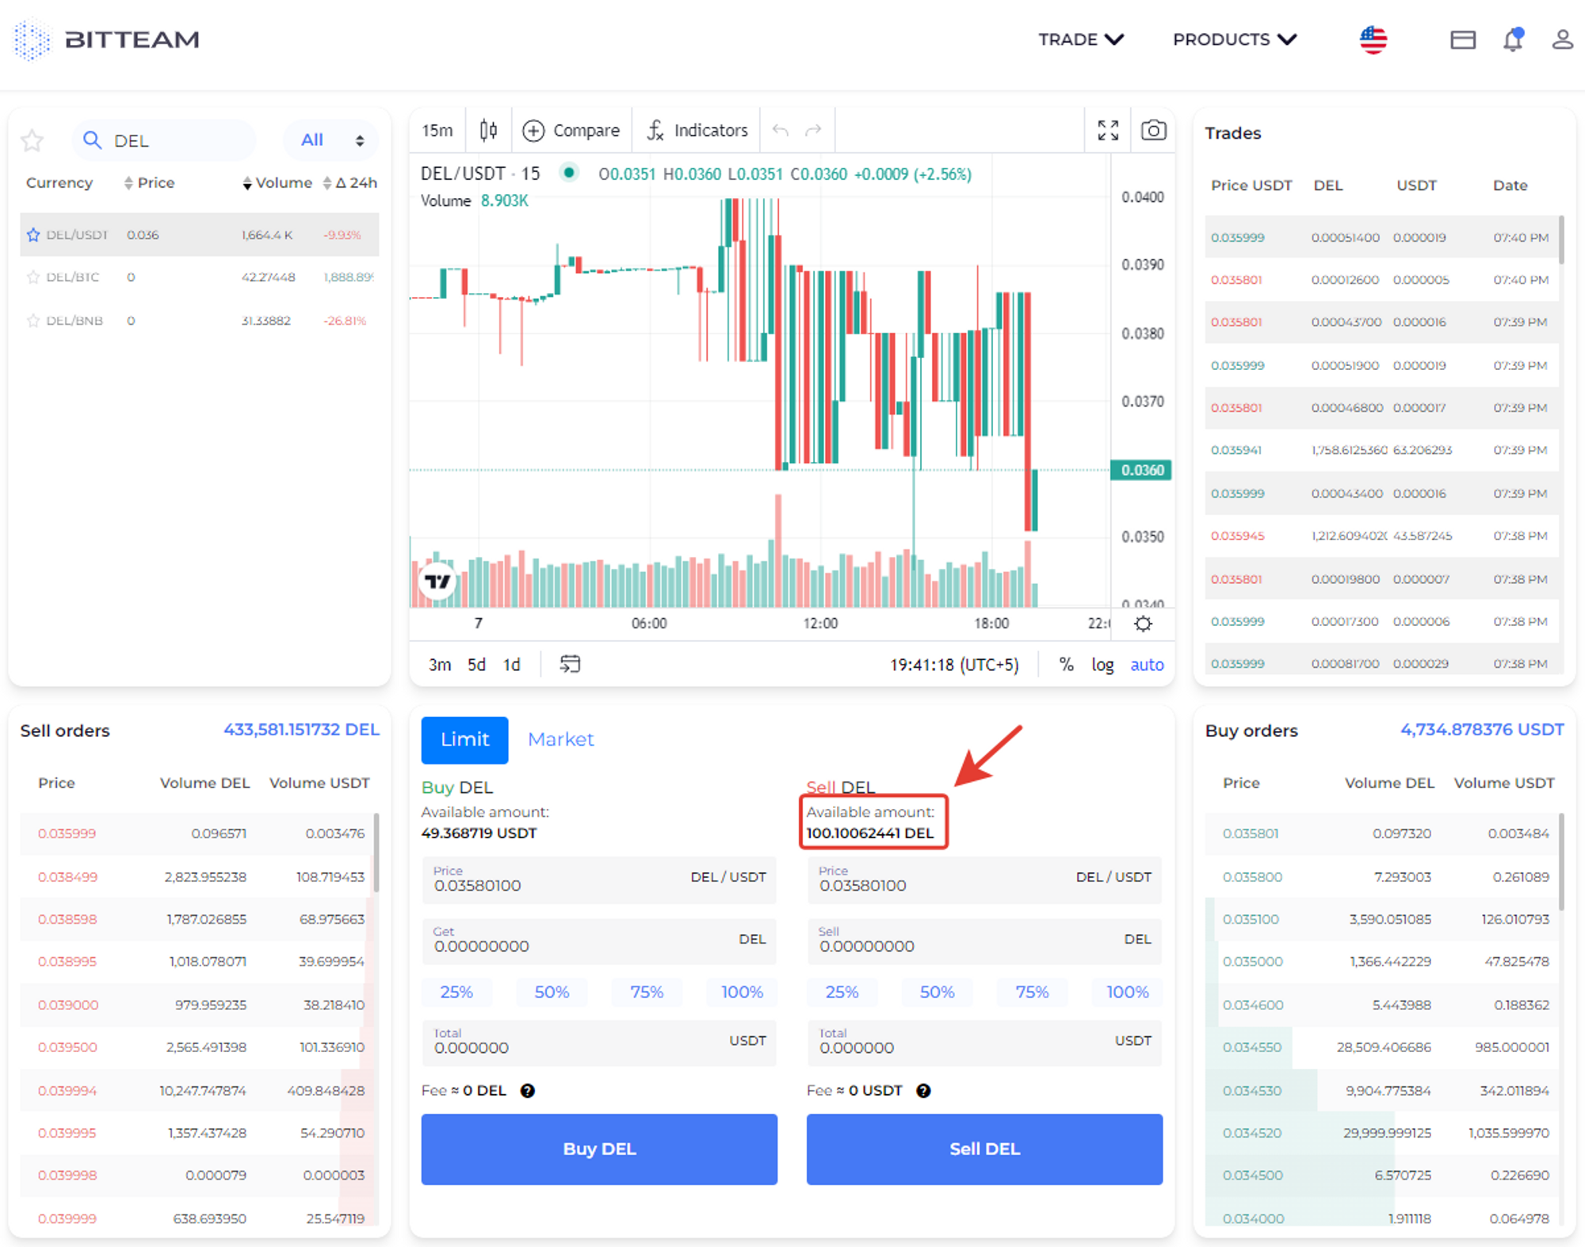This screenshot has height=1247, width=1585.
Task: Toggle percent scale on chart
Action: tap(1067, 664)
